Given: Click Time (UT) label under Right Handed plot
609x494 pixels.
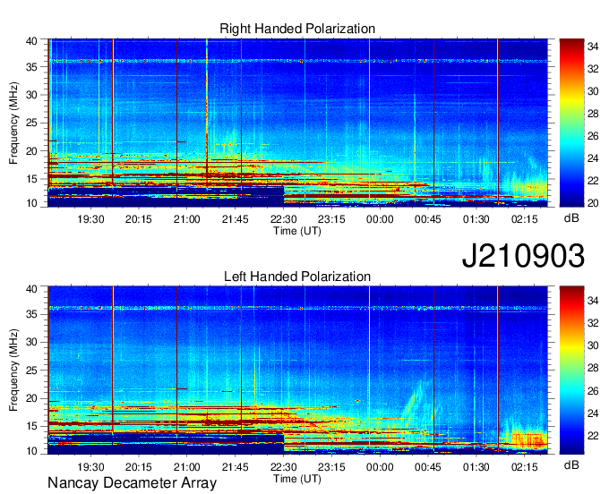Looking at the screenshot, I should 297,231.
